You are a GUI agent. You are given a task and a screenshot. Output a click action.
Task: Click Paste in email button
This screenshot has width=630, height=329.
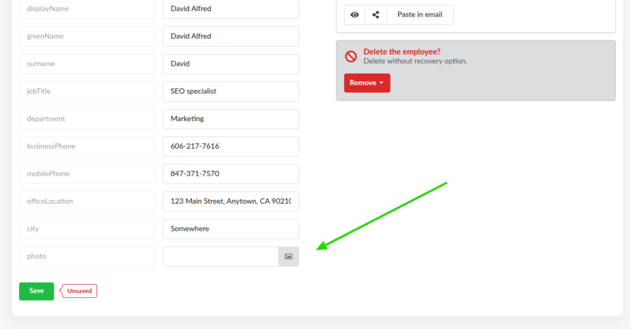[x=420, y=15]
